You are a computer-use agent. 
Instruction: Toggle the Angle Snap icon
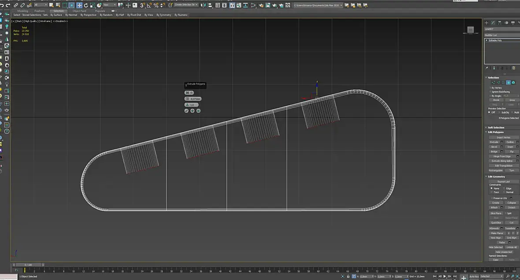149,5
